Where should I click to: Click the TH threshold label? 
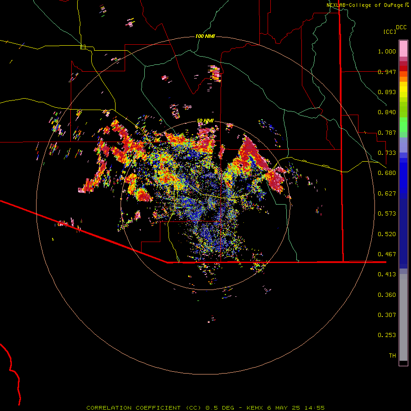pos(392,356)
